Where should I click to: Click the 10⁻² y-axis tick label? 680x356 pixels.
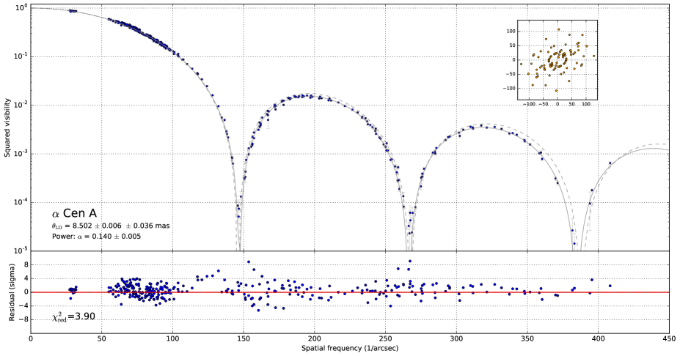coord(22,105)
